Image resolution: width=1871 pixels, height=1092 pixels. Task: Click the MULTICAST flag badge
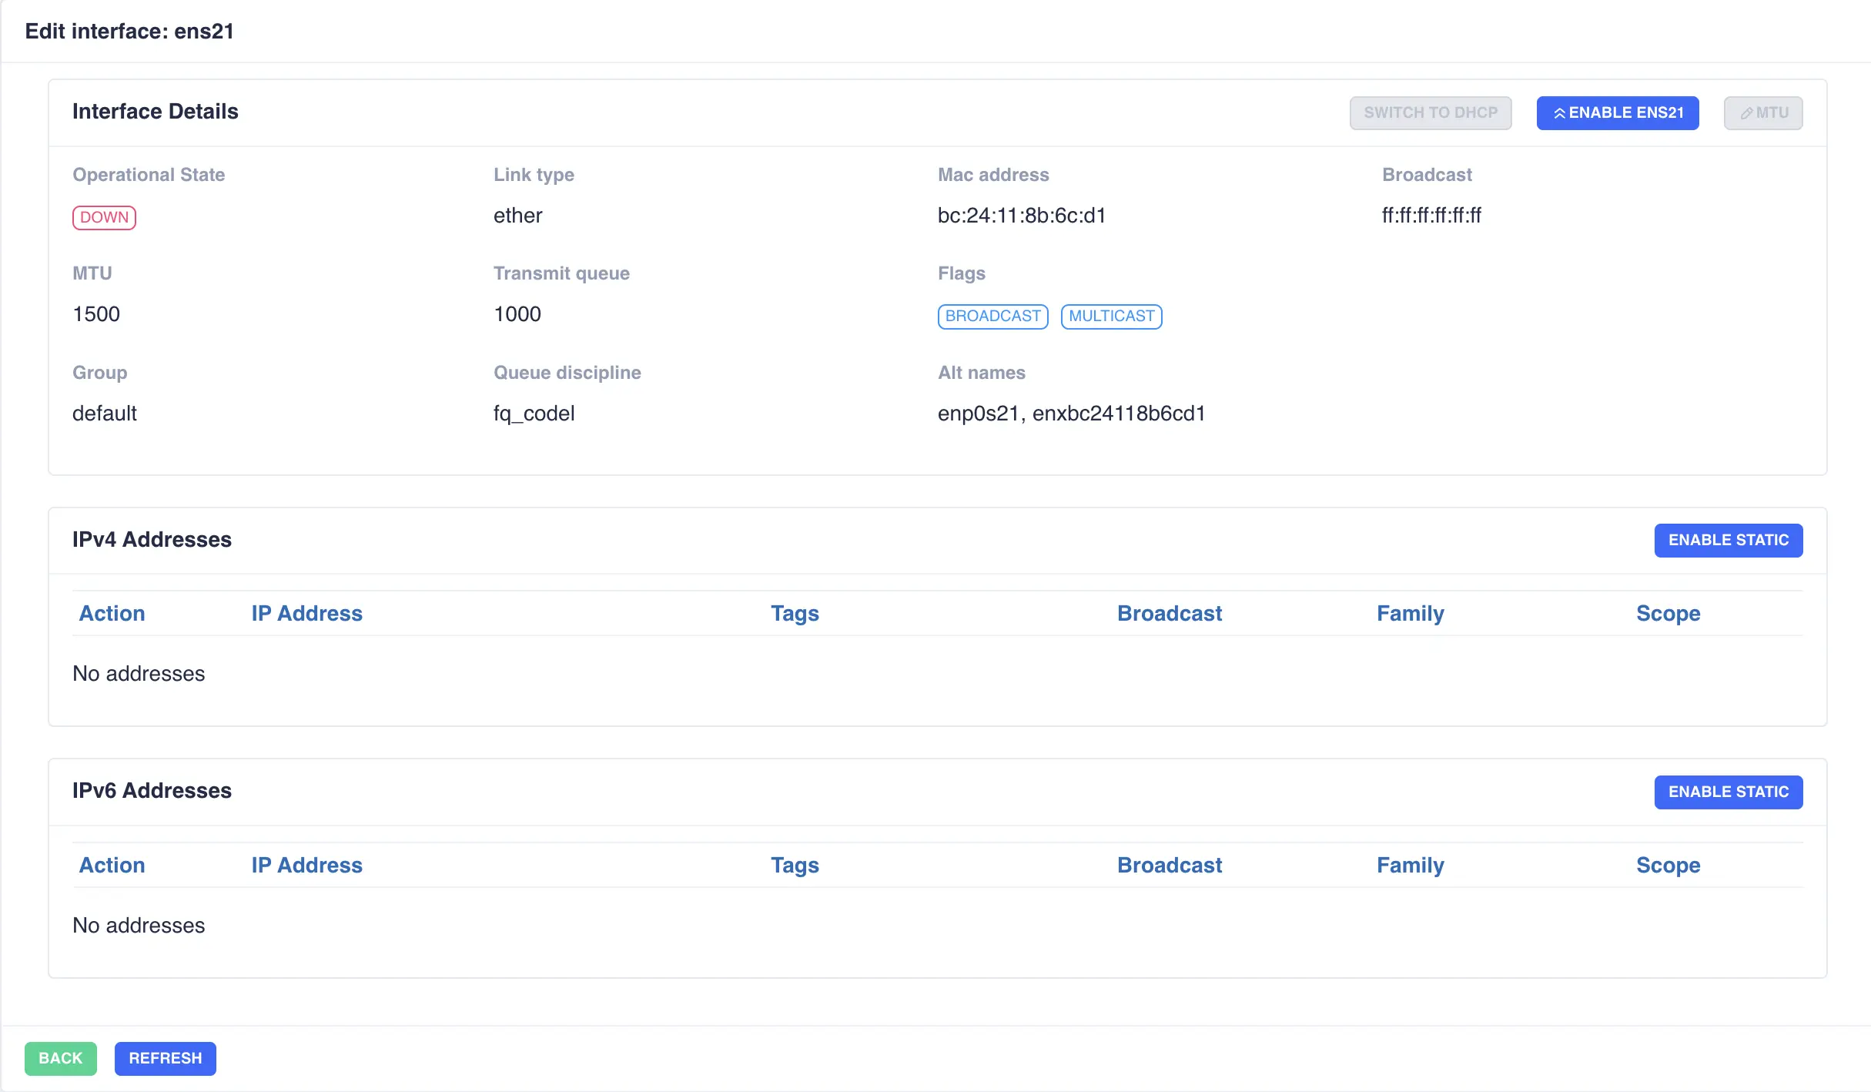(1111, 317)
